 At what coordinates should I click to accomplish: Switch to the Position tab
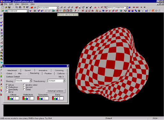[48, 73]
